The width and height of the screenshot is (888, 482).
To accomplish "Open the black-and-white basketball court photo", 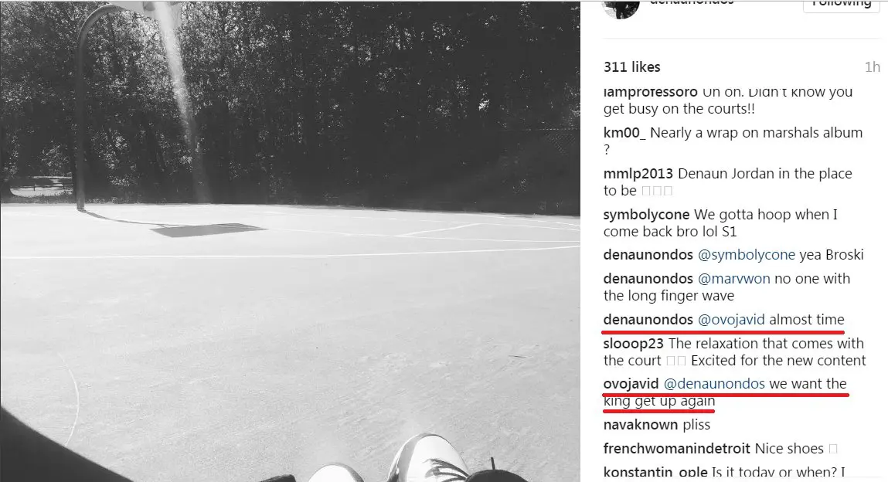I will (x=290, y=241).
